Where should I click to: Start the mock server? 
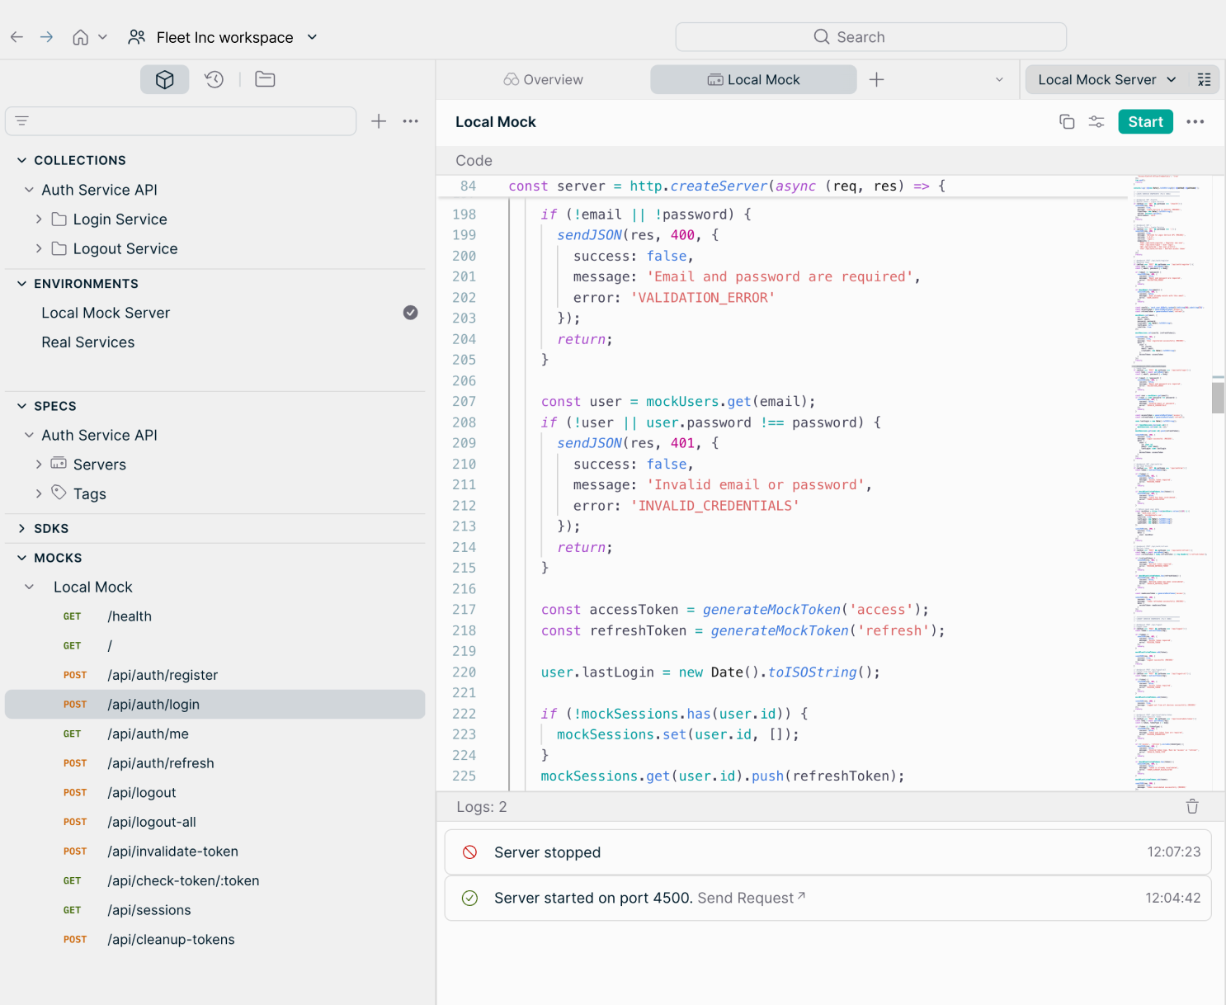(1145, 121)
